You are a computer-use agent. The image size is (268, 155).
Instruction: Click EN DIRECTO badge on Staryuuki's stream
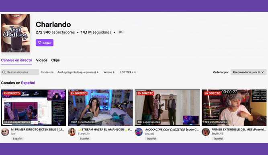pos(79,93)
